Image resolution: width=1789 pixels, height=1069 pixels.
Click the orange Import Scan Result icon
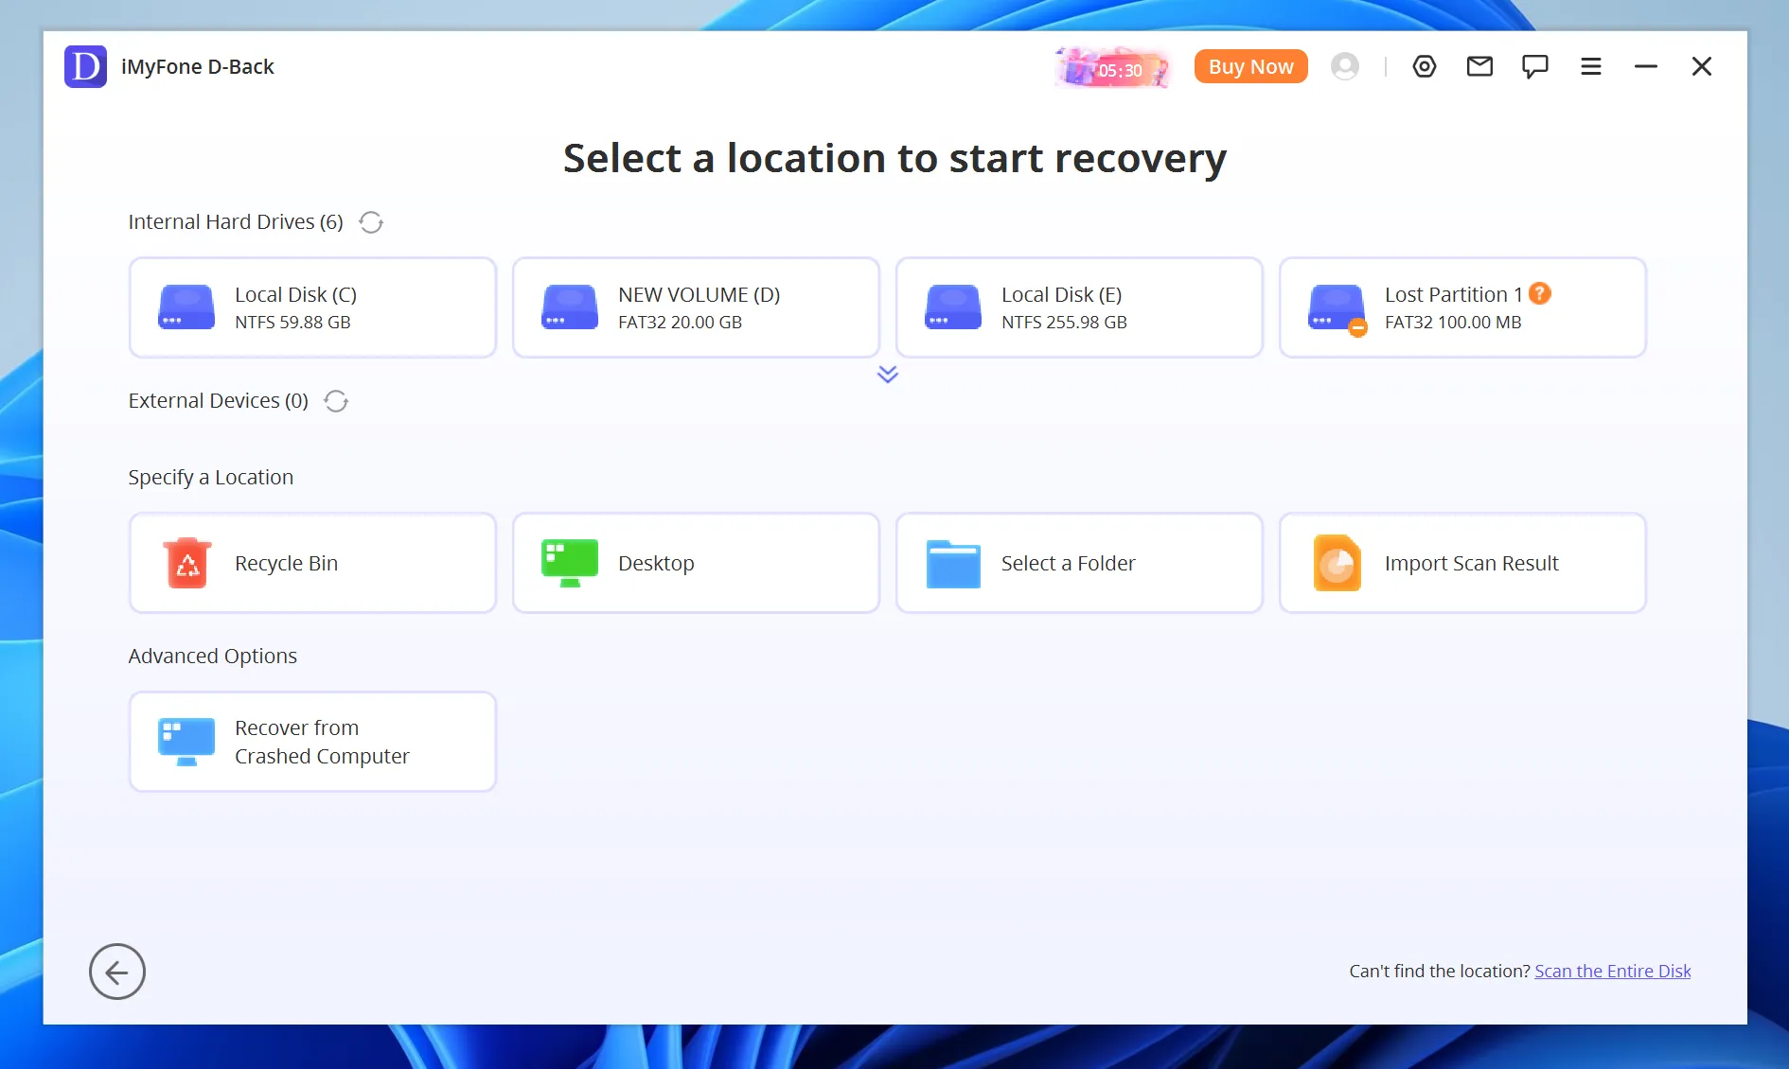(1337, 563)
